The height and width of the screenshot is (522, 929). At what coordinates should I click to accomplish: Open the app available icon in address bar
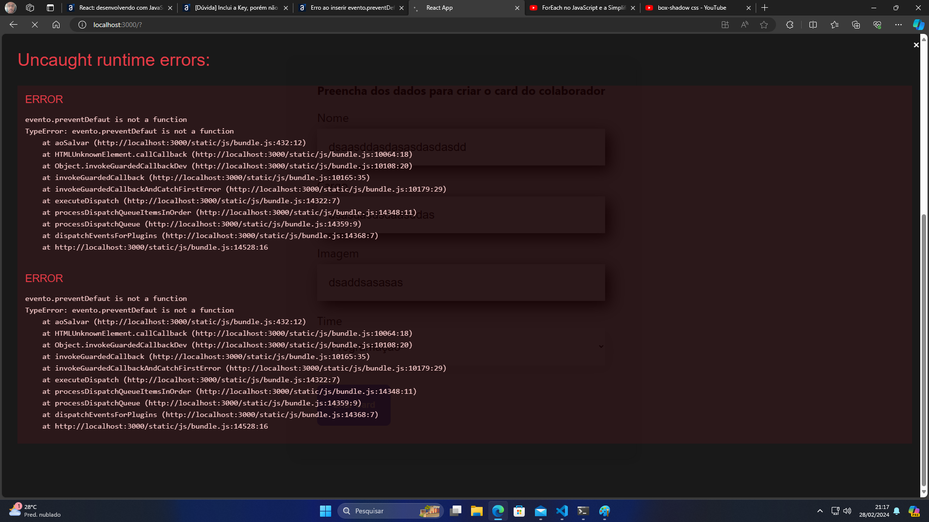(725, 25)
